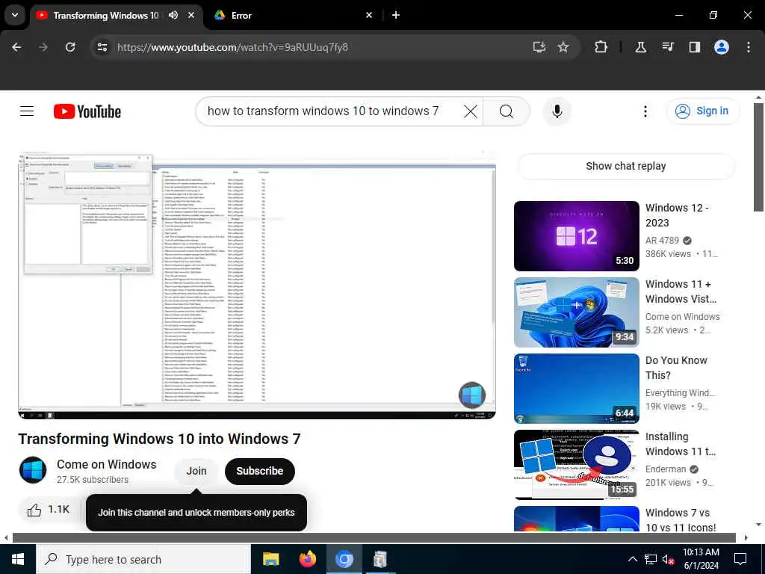Screen dimensions: 765x574
Task: Open File Explorer from taskbar
Action: click(x=270, y=559)
